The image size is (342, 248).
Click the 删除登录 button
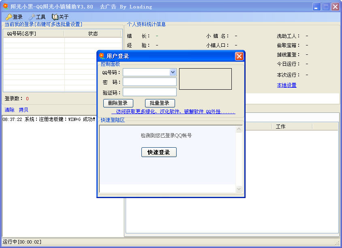pos(118,103)
